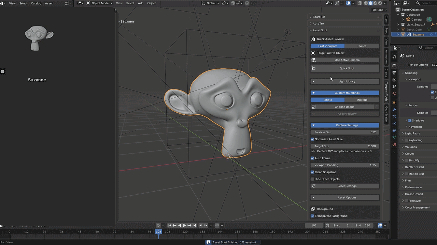The image size is (437, 245).
Task: Expand the Light Library section
Action: point(345,81)
